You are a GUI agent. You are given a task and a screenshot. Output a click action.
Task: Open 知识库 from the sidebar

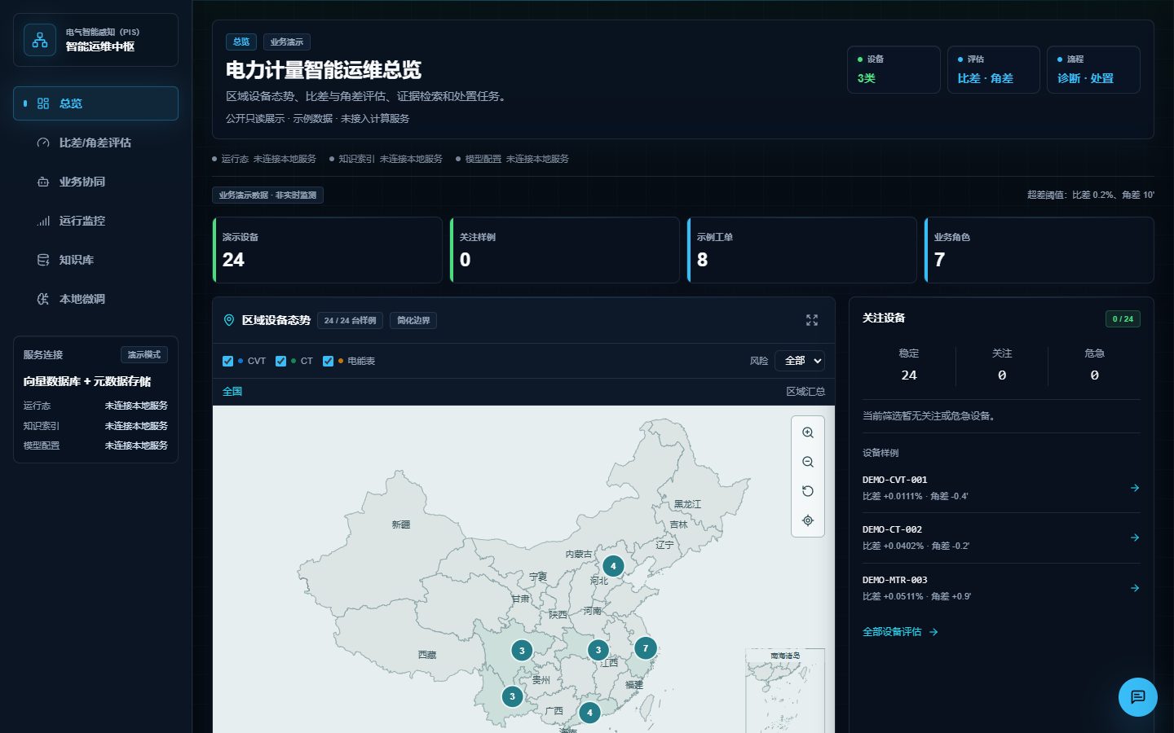[95, 260]
